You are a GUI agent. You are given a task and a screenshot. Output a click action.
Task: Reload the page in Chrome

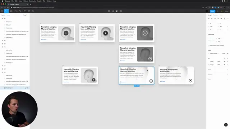click(x=8, y=8)
